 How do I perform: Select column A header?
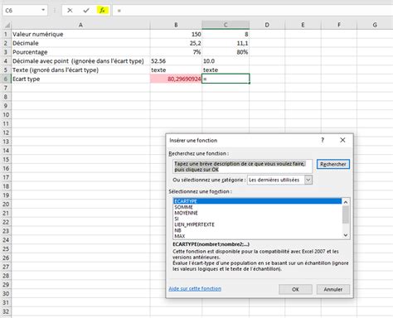[80, 25]
